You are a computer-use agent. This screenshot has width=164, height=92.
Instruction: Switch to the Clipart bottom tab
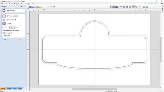click(15, 88)
